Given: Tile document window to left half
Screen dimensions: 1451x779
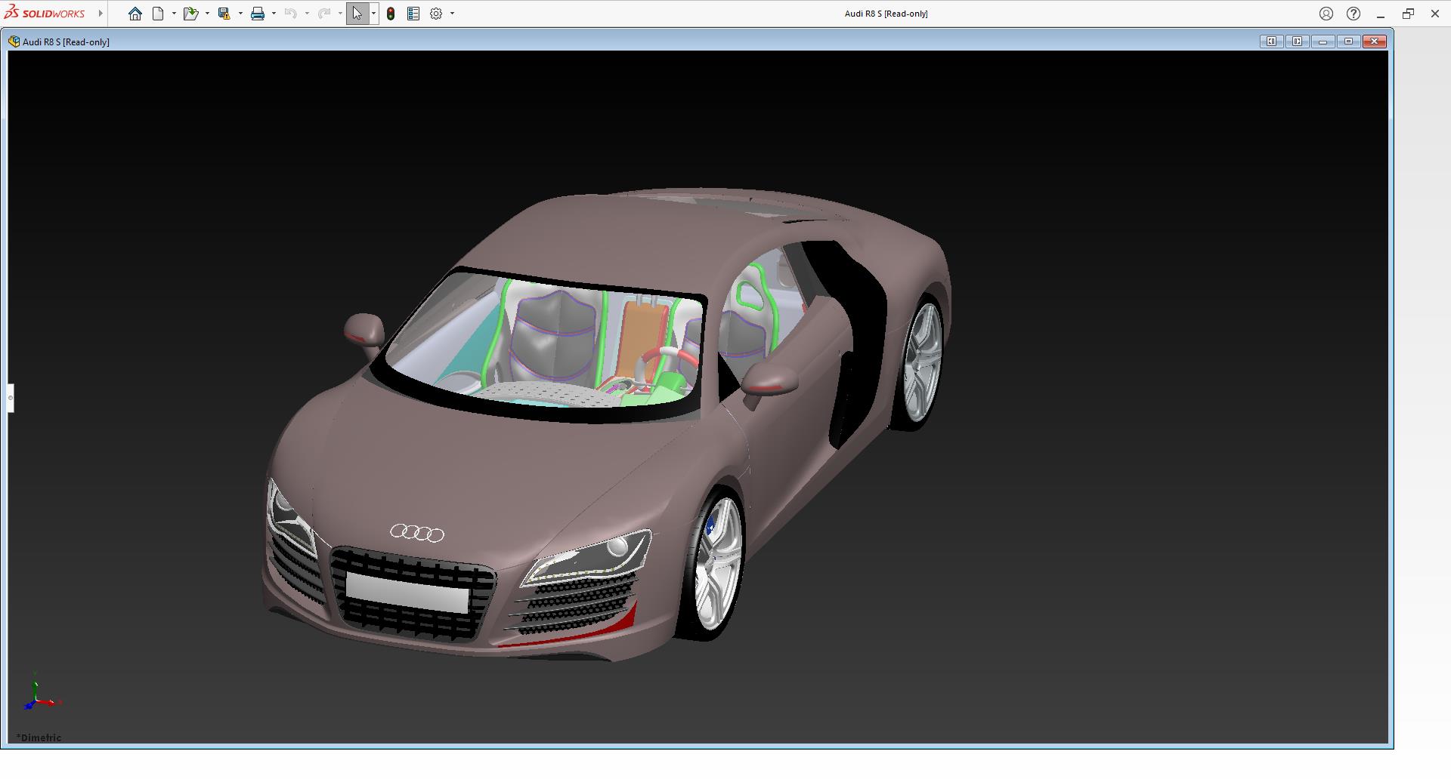Looking at the screenshot, I should click(x=1271, y=42).
